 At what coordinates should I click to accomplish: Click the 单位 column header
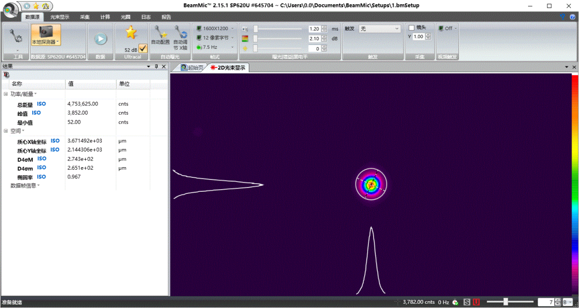click(133, 84)
